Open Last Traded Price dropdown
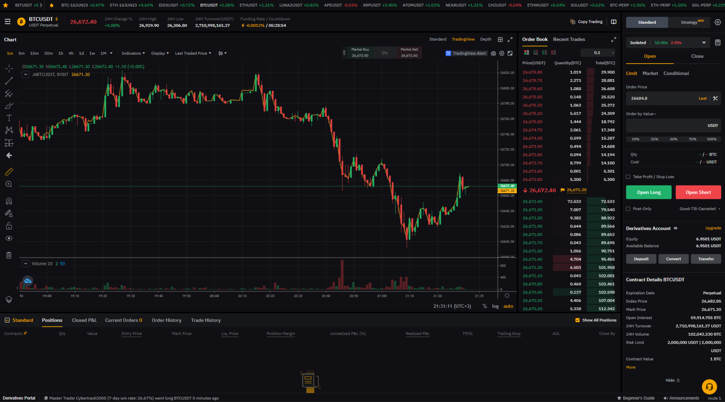725x402 pixels. click(193, 53)
